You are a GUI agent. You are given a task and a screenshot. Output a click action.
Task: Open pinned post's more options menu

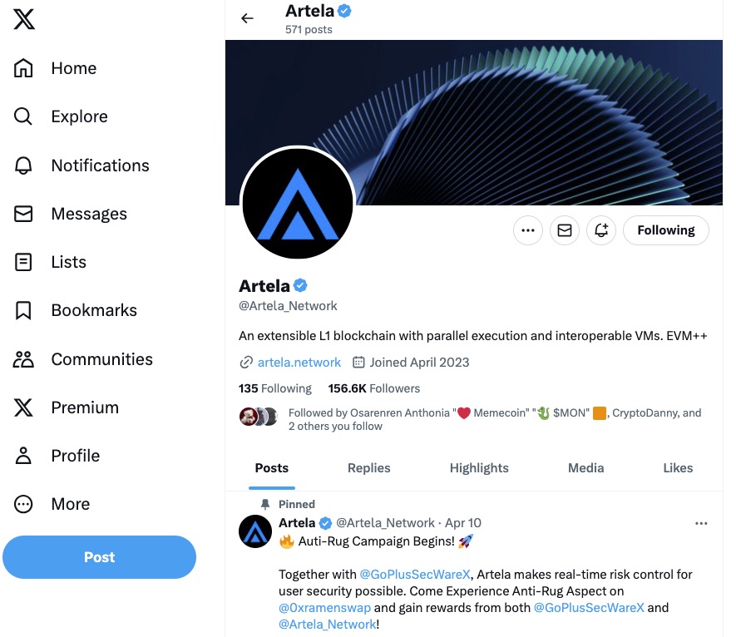coord(701,523)
